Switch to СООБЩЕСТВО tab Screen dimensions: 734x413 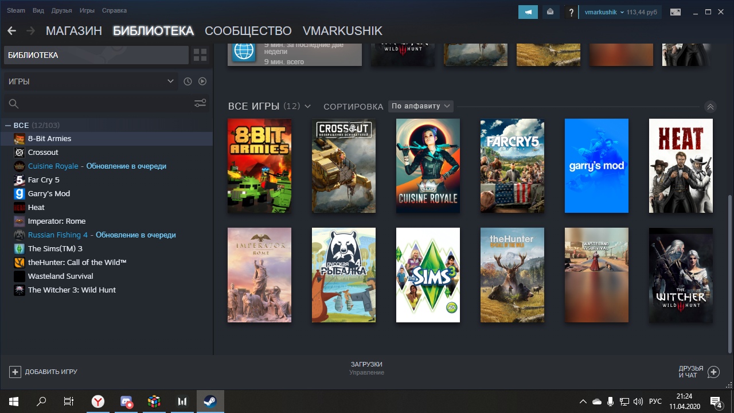tap(248, 31)
